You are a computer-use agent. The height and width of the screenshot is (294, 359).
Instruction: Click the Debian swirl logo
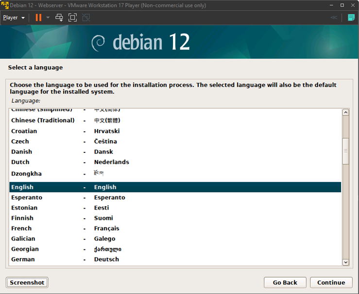tap(98, 43)
